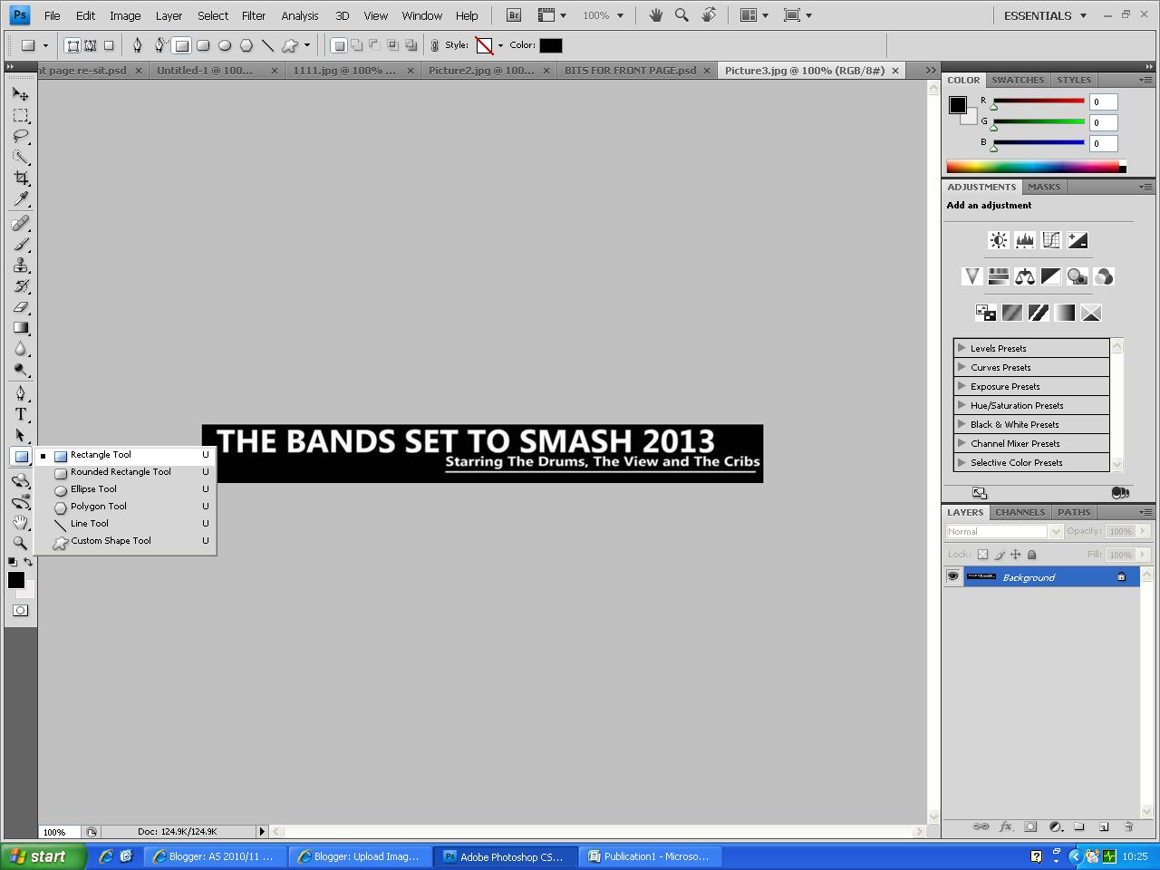Image resolution: width=1160 pixels, height=870 pixels.
Task: Toggle lock position in Layers panel
Action: coord(1016,554)
